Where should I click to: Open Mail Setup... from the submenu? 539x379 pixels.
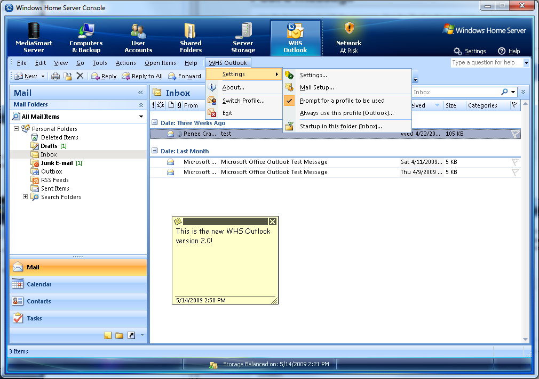tap(347, 87)
